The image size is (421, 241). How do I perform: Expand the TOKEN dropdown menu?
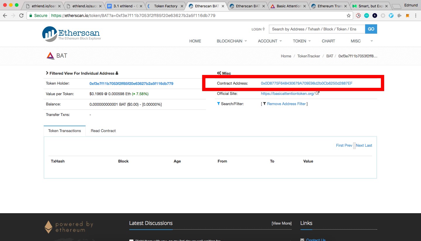(302, 41)
